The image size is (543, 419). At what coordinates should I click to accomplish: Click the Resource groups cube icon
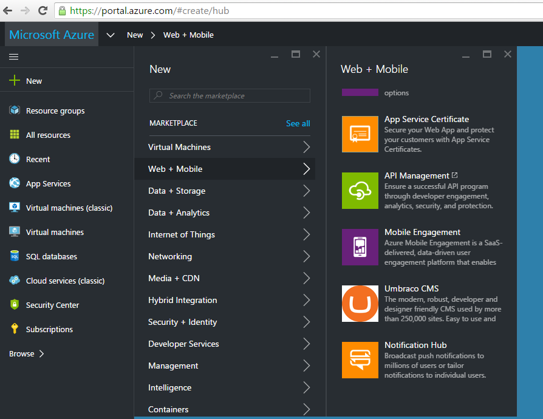15,110
